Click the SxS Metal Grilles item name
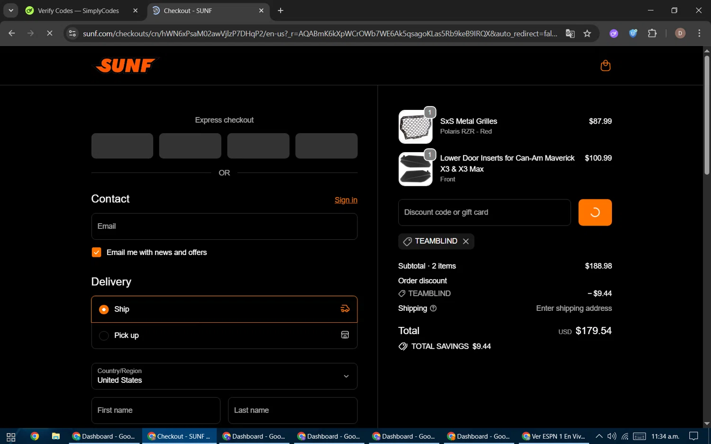Viewport: 711px width, 444px height. coord(469,121)
